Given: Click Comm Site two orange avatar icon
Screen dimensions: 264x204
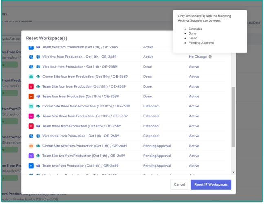Looking at the screenshot, I should tap(31, 146).
